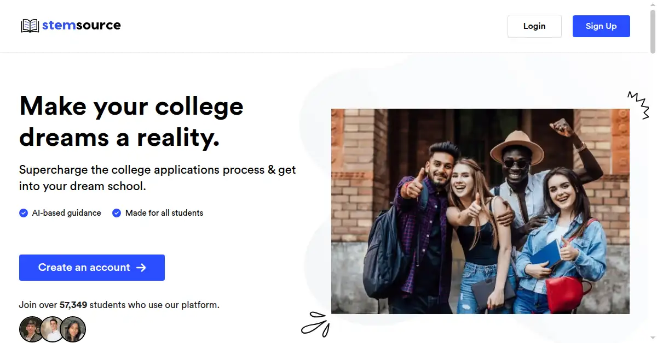Click the first student avatar

[x=32, y=329]
